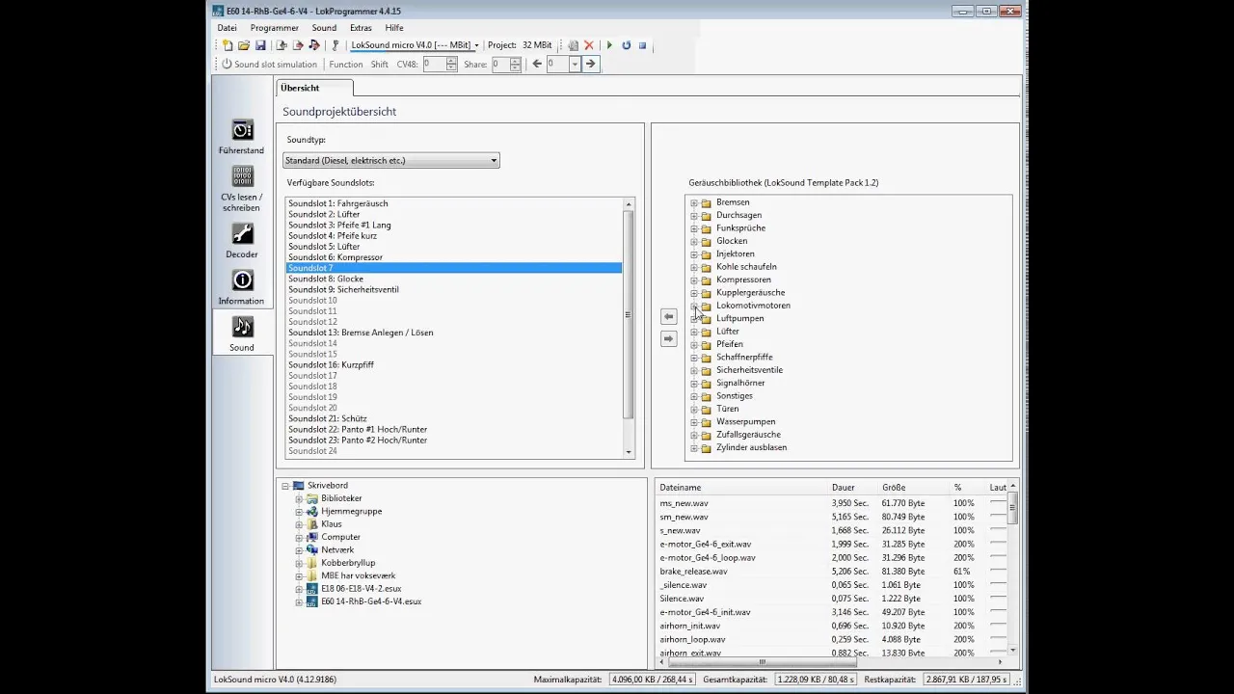Click the music notes sound data toolbar icon
Screen dimensions: 1234x694
[314, 45]
